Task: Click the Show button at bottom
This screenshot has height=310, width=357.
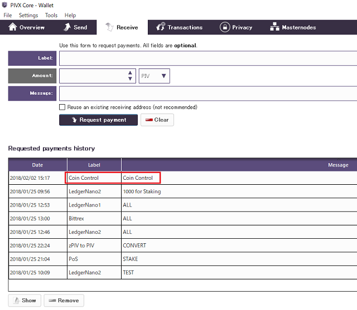Action: (24, 301)
